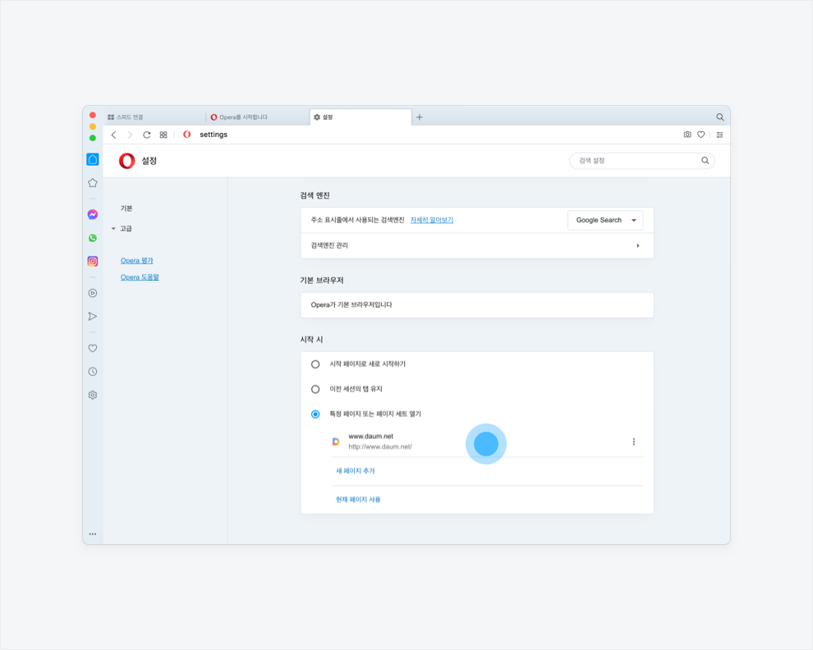
Task: Select 기본 in the left menu
Action: (126, 208)
